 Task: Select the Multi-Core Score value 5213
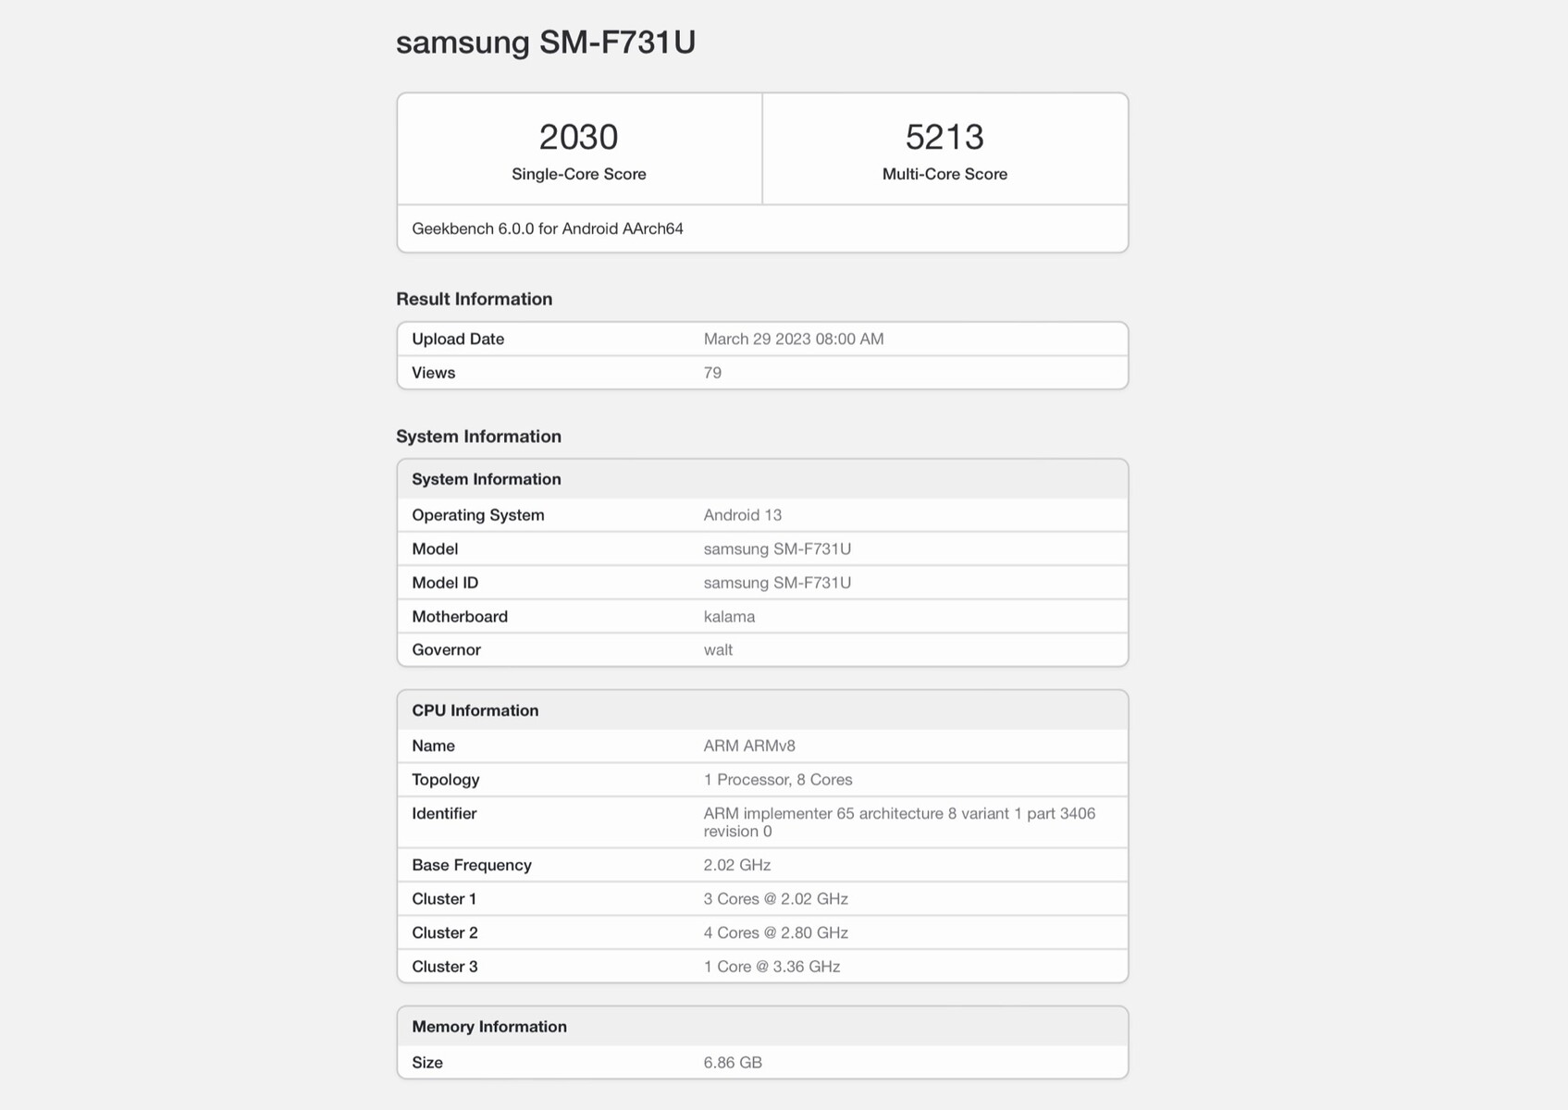pyautogui.click(x=945, y=136)
